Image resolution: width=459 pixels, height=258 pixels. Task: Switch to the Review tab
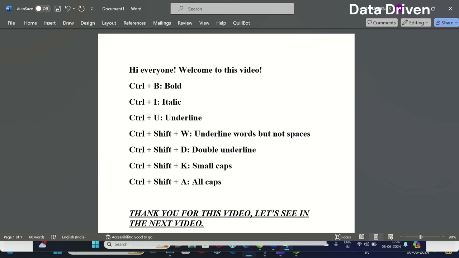click(185, 23)
